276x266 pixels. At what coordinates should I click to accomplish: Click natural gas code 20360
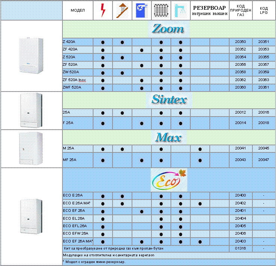tap(240, 87)
